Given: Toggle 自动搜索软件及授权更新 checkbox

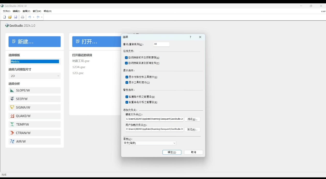Looking at the screenshot, I should (x=126, y=58).
